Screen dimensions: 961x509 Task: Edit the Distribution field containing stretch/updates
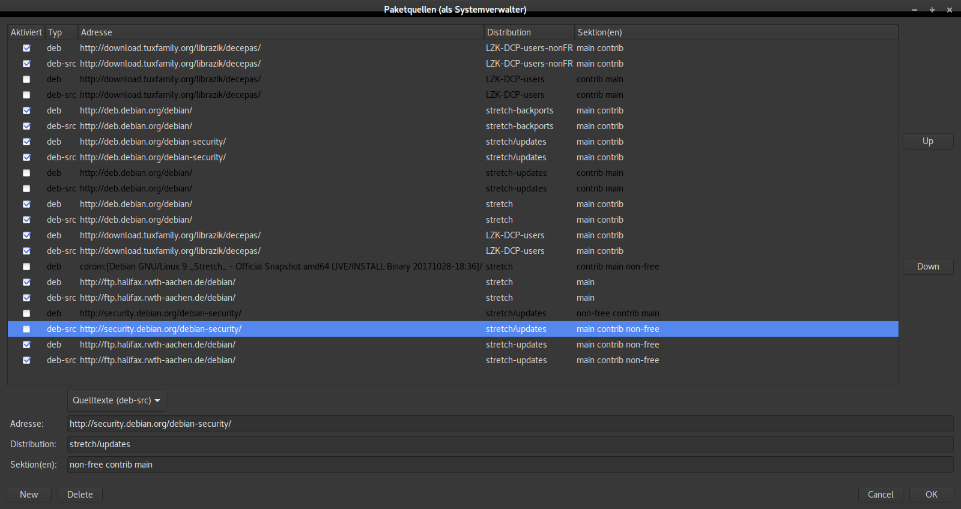tap(511, 444)
